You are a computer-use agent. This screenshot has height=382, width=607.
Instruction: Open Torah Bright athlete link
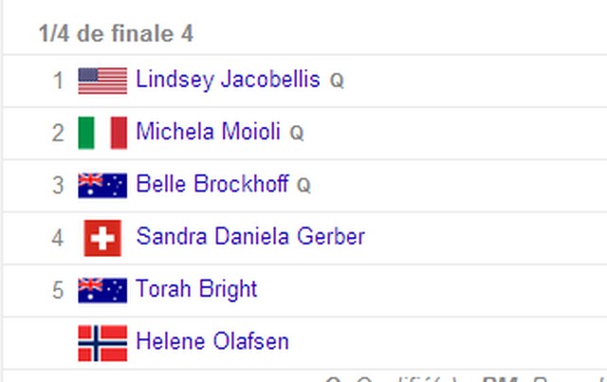point(196,289)
